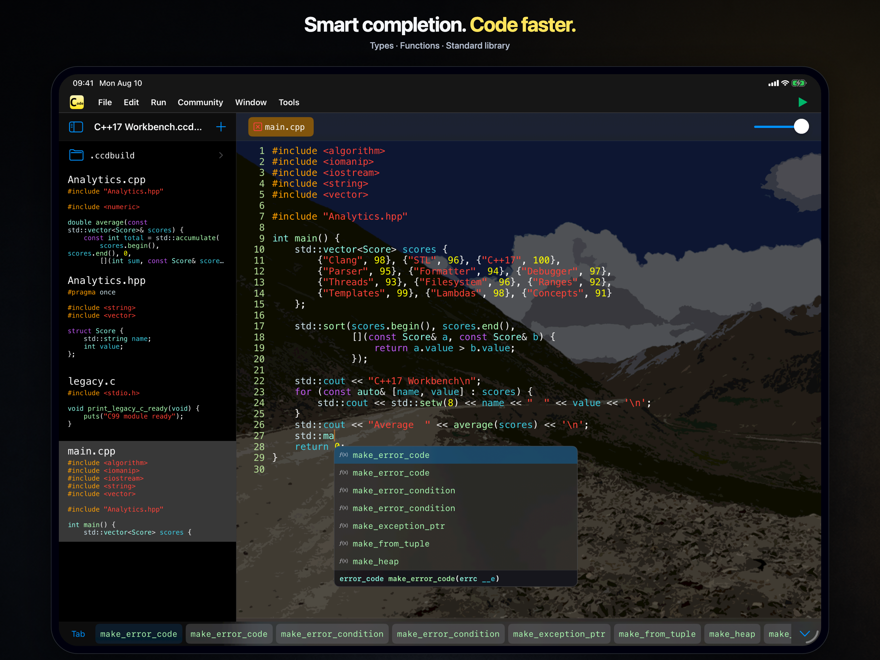This screenshot has width=880, height=660.
Task: Select make_exception_ptr in completion popup
Action: point(456,526)
